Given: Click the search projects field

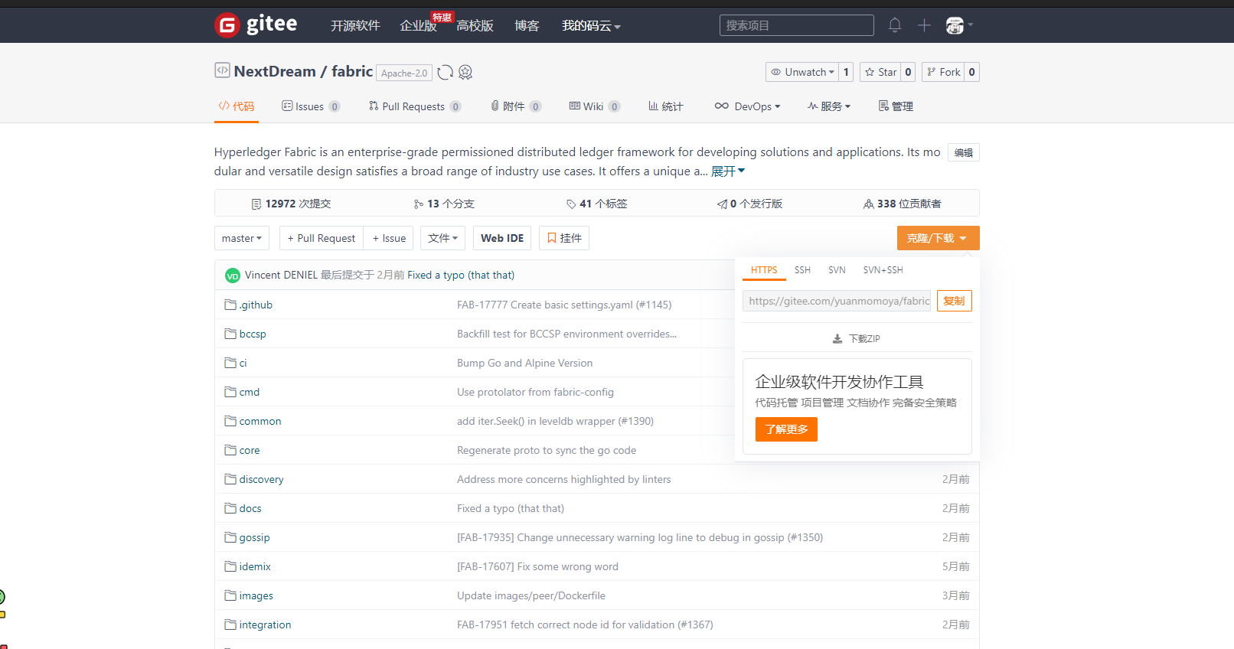Looking at the screenshot, I should [x=797, y=25].
